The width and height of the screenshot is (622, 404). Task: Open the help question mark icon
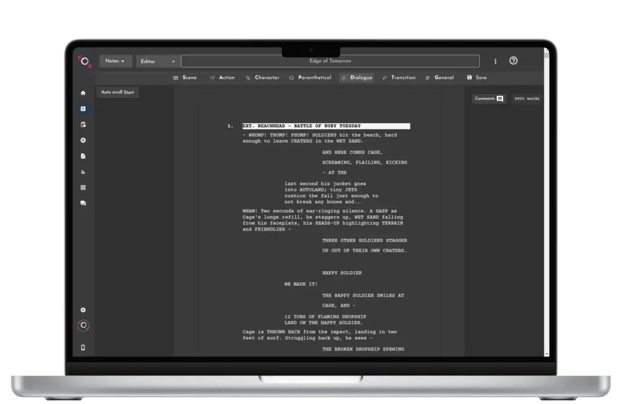tap(513, 61)
